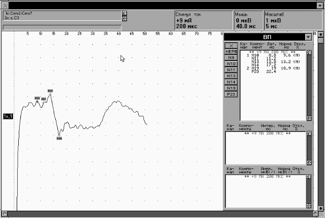Select the N10 component marker button
325x218 pixels.
231,64
